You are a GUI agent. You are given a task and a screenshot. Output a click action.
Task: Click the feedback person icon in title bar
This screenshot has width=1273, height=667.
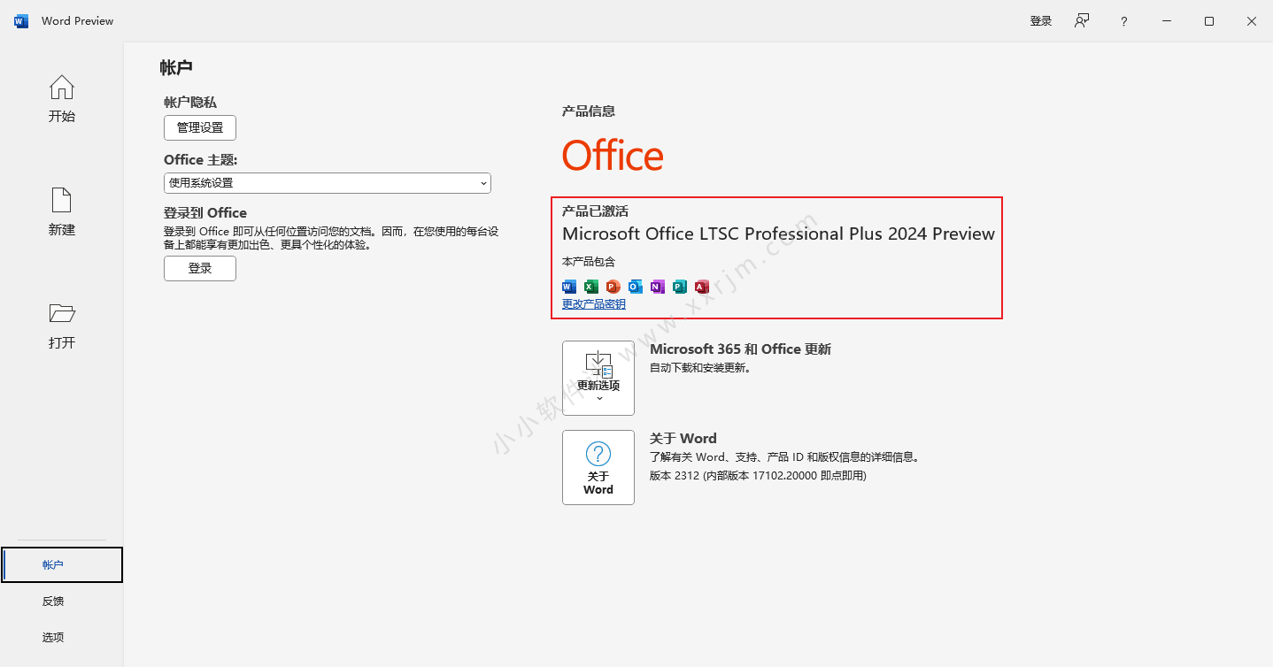click(x=1082, y=21)
